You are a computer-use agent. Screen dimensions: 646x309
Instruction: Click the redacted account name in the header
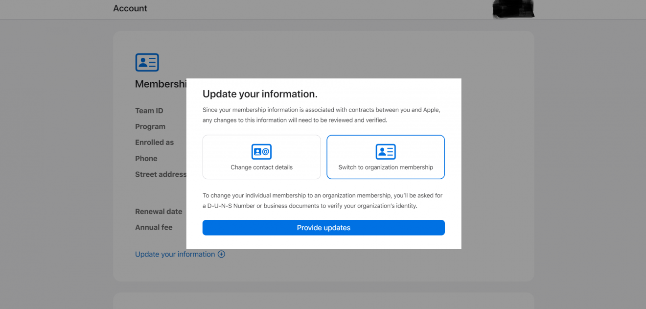(513, 9)
